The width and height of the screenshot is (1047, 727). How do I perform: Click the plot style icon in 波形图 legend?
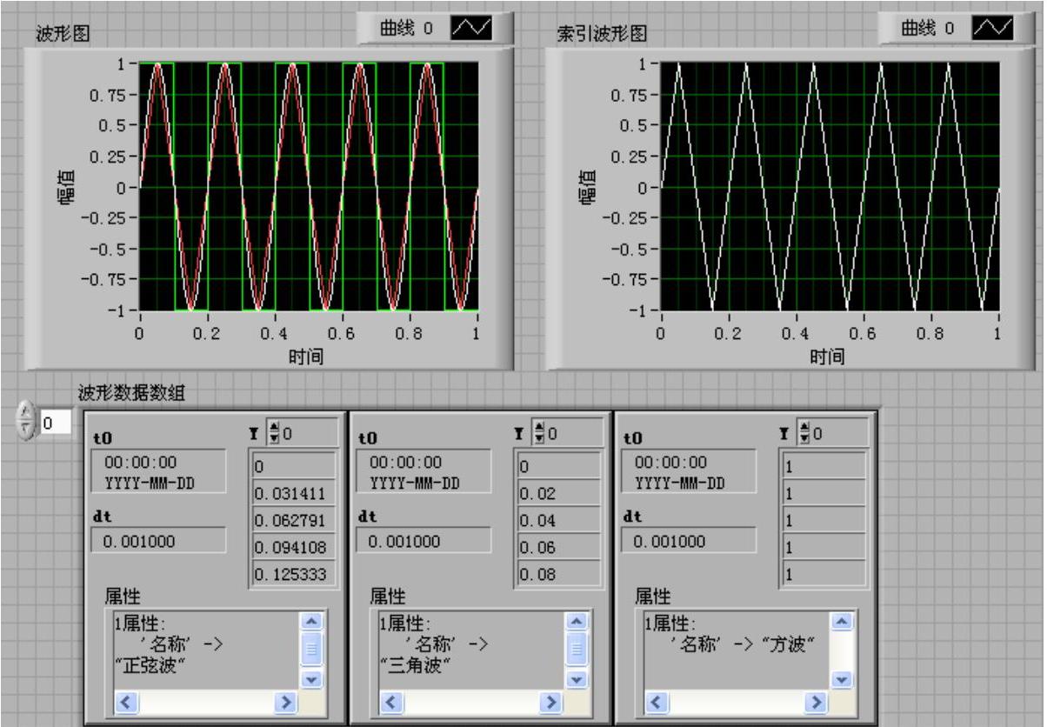click(471, 29)
